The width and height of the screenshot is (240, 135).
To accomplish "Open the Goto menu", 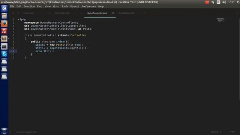I will click(x=56, y=6).
